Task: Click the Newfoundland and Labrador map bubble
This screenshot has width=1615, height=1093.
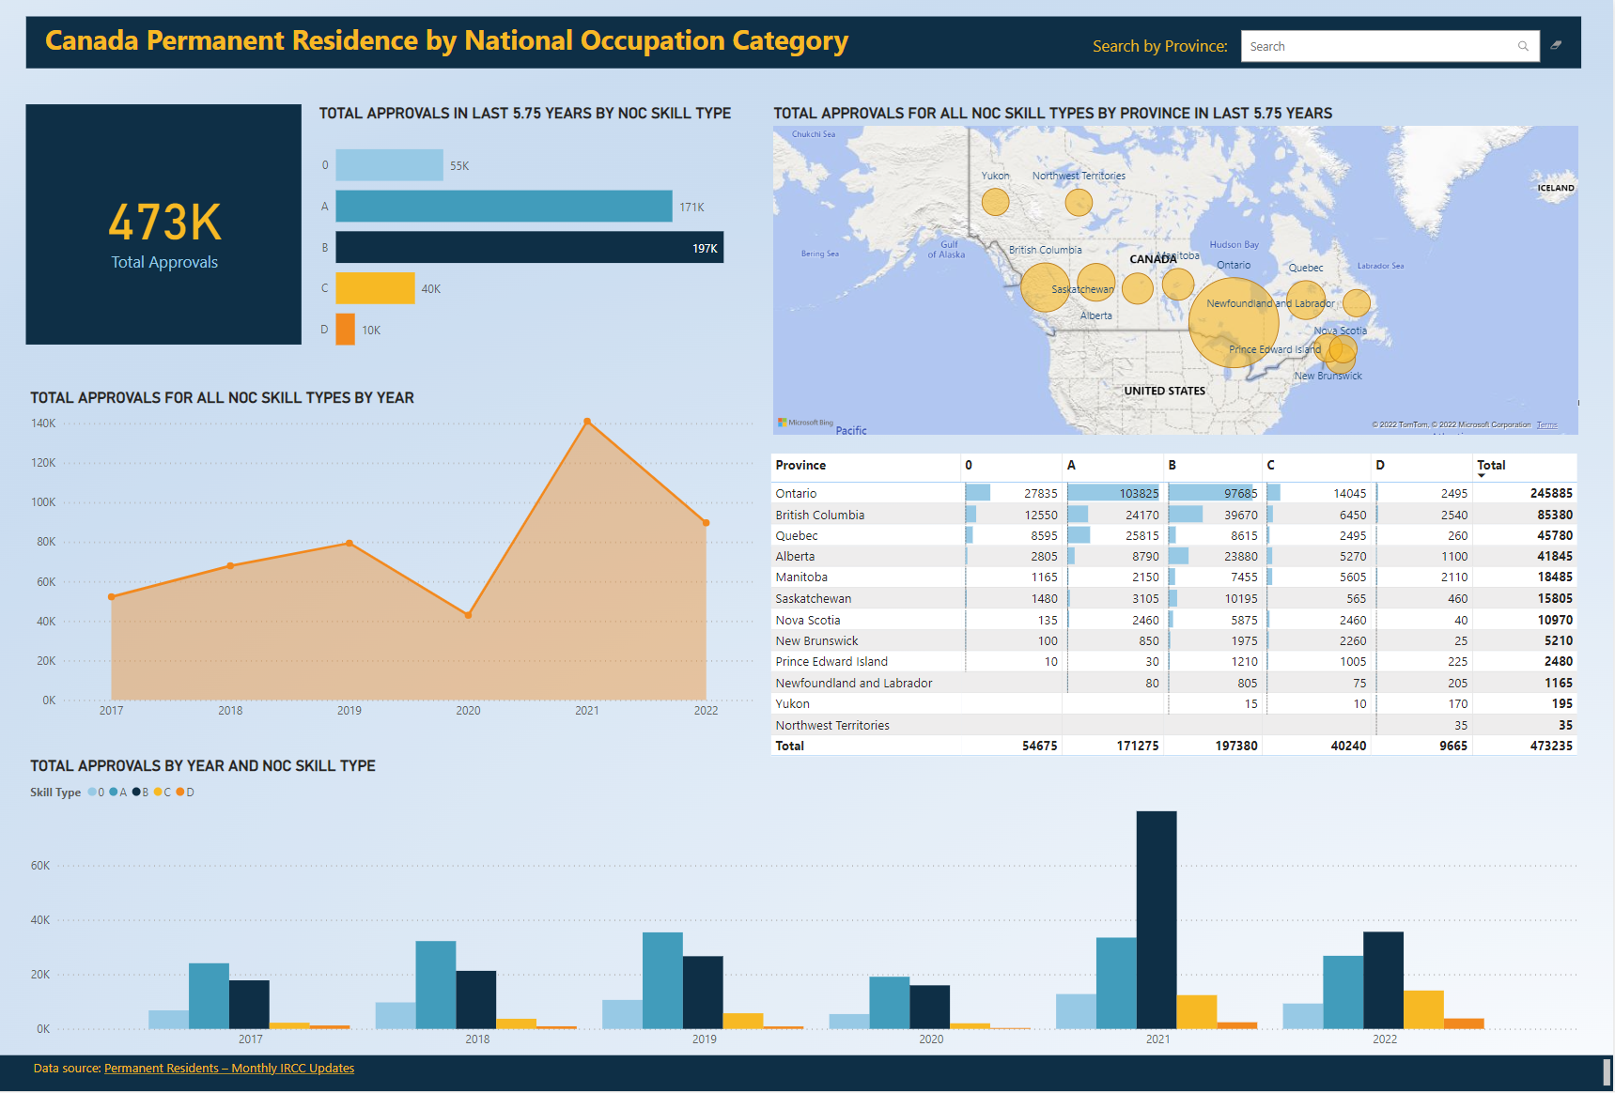Action: click(x=1357, y=301)
